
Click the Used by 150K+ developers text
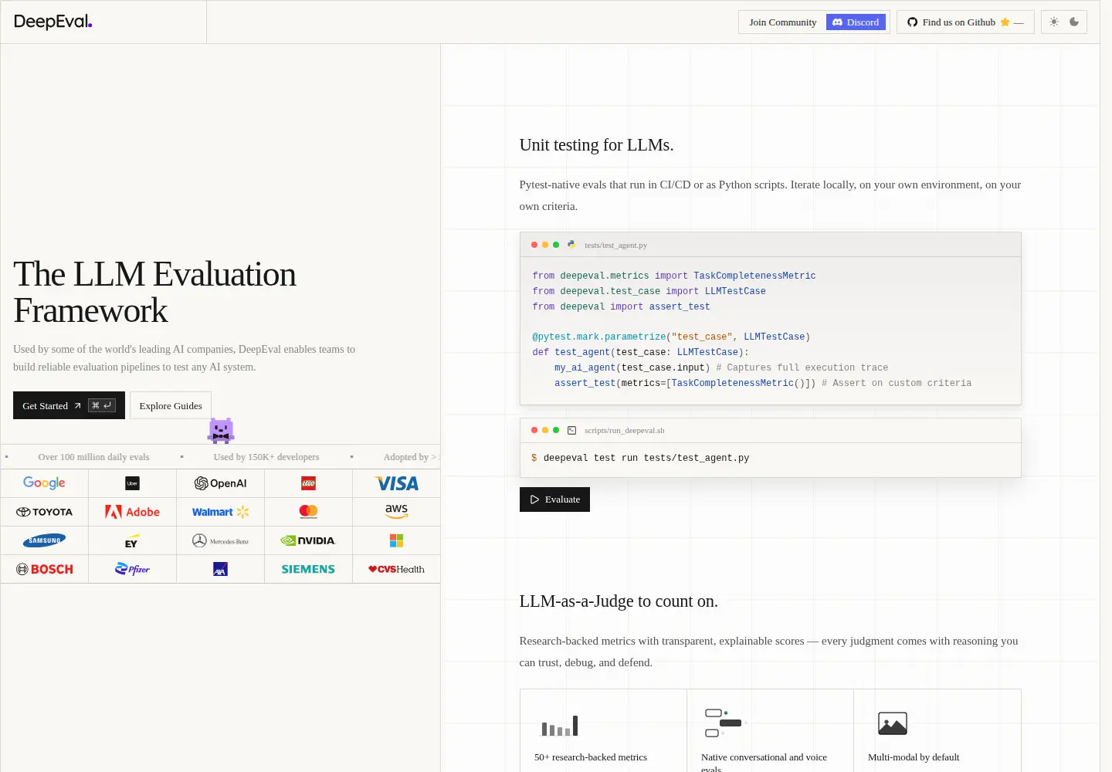point(266,457)
